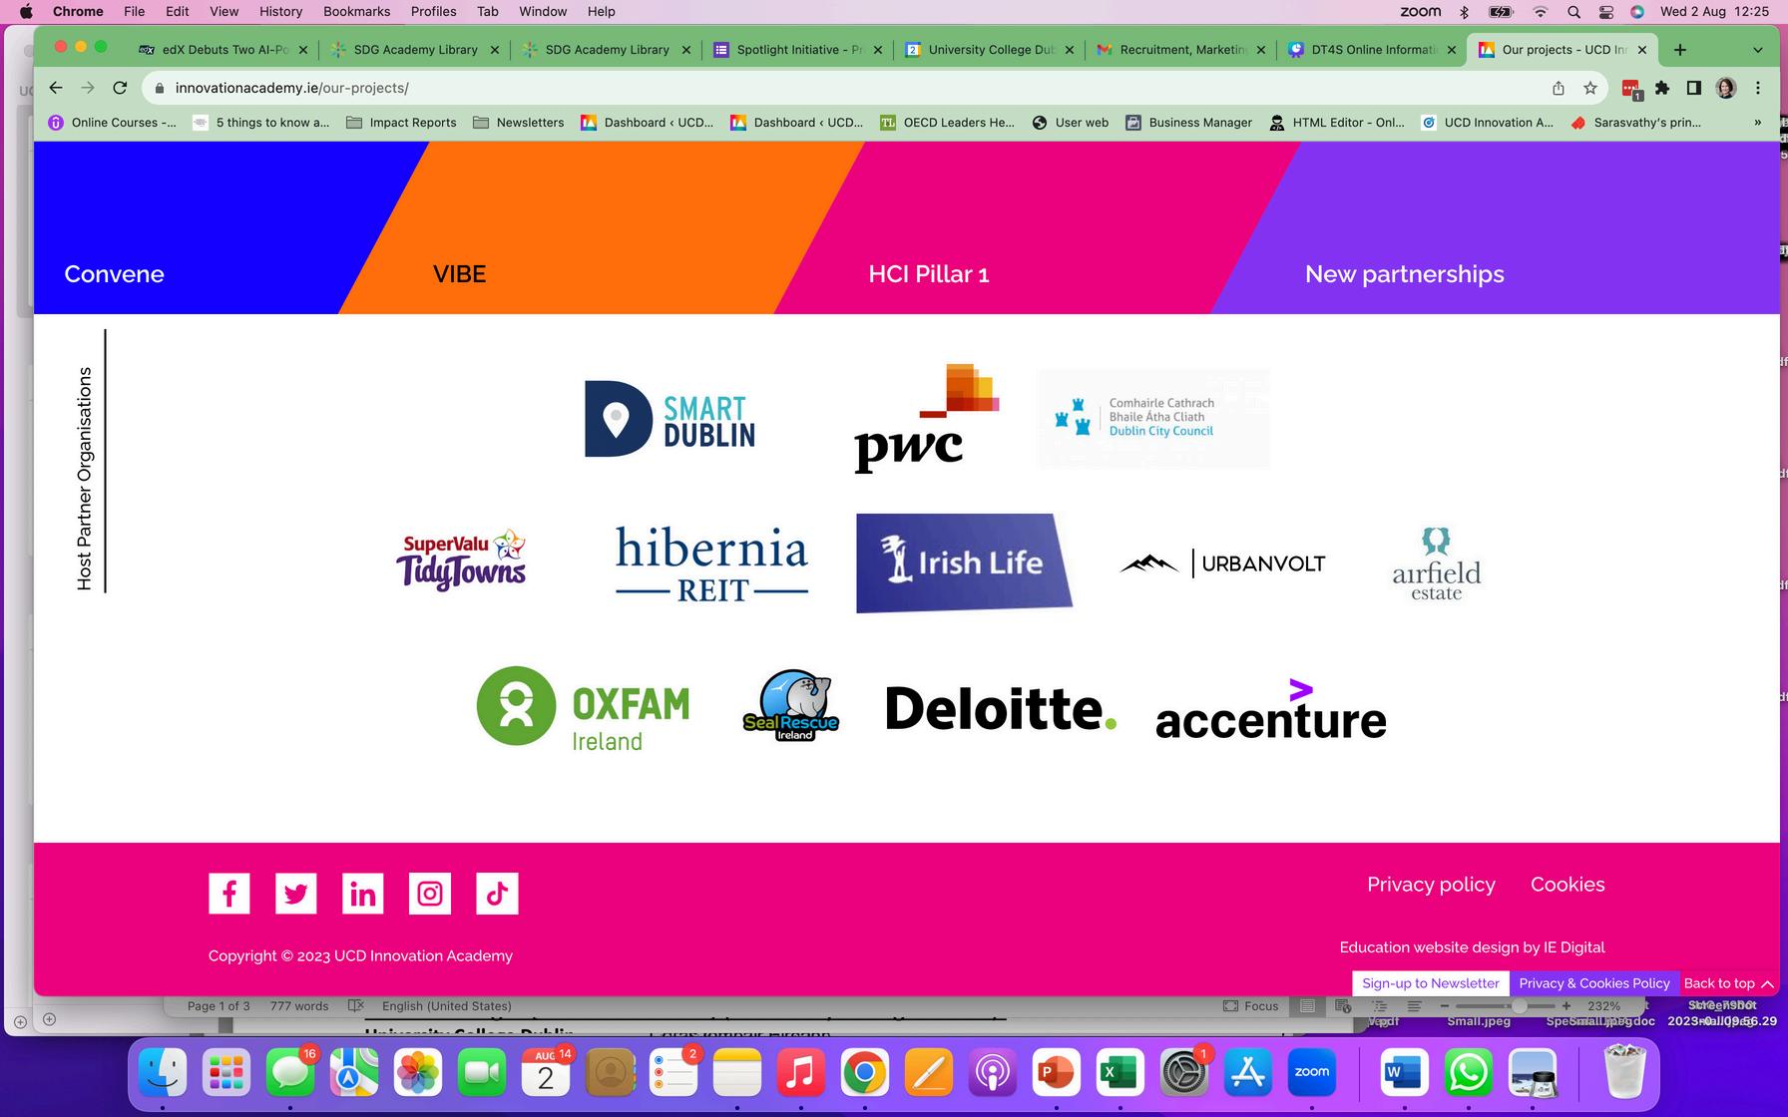1788x1117 pixels.
Task: Click the Seal Rescue Ireland logo
Action: click(791, 706)
